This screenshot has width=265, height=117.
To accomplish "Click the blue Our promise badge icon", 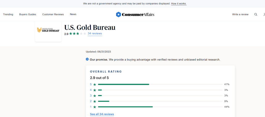I will point(87,59).
